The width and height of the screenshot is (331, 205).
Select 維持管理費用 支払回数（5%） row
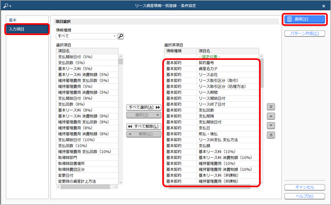click(x=87, y=80)
